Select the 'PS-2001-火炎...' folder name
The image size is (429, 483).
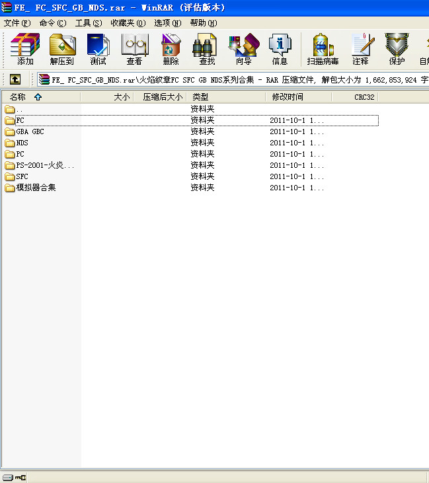[45, 165]
